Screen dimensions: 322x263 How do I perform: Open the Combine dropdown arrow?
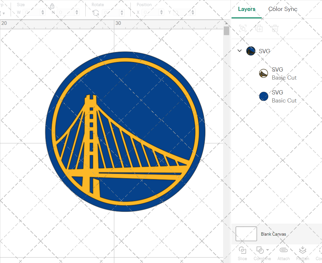coord(267,250)
